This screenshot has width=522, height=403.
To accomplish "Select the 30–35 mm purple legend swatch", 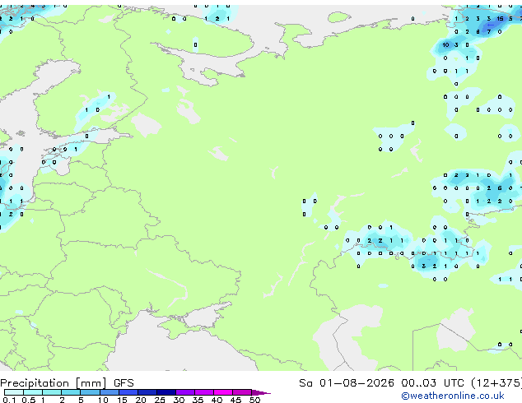I will (x=185, y=392).
